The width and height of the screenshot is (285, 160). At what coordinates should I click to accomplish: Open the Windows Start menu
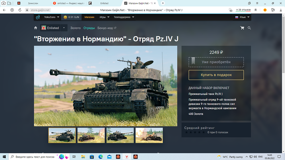pos(4,157)
